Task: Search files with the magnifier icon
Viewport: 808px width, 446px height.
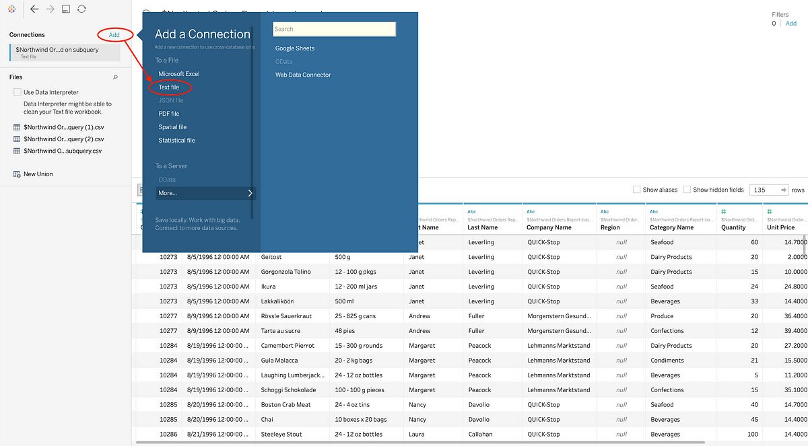Action: 115,77
